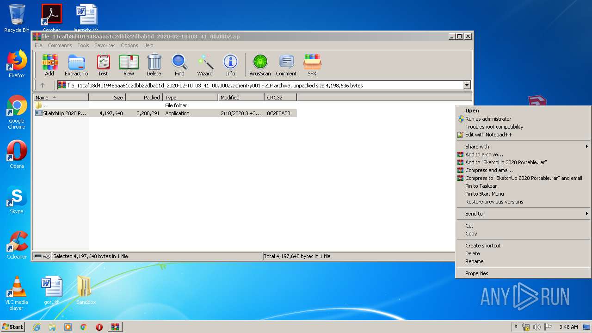Click the Delete trash can icon
The width and height of the screenshot is (592, 333).
(154, 65)
